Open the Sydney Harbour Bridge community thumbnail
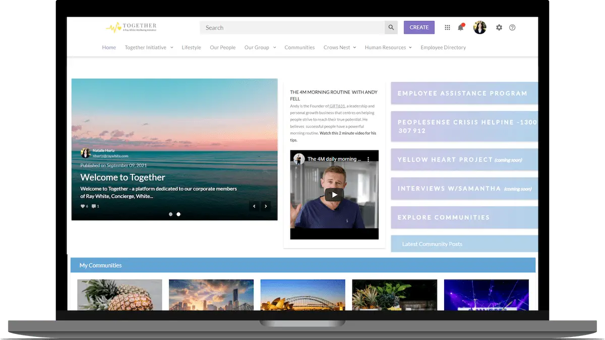This screenshot has width=605, height=340. (x=303, y=295)
